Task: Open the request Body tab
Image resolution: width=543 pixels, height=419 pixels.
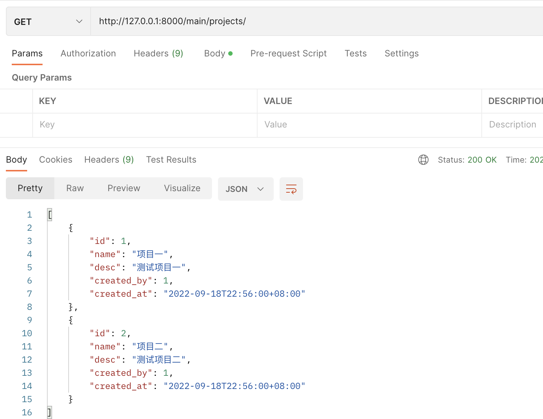Action: pos(218,53)
